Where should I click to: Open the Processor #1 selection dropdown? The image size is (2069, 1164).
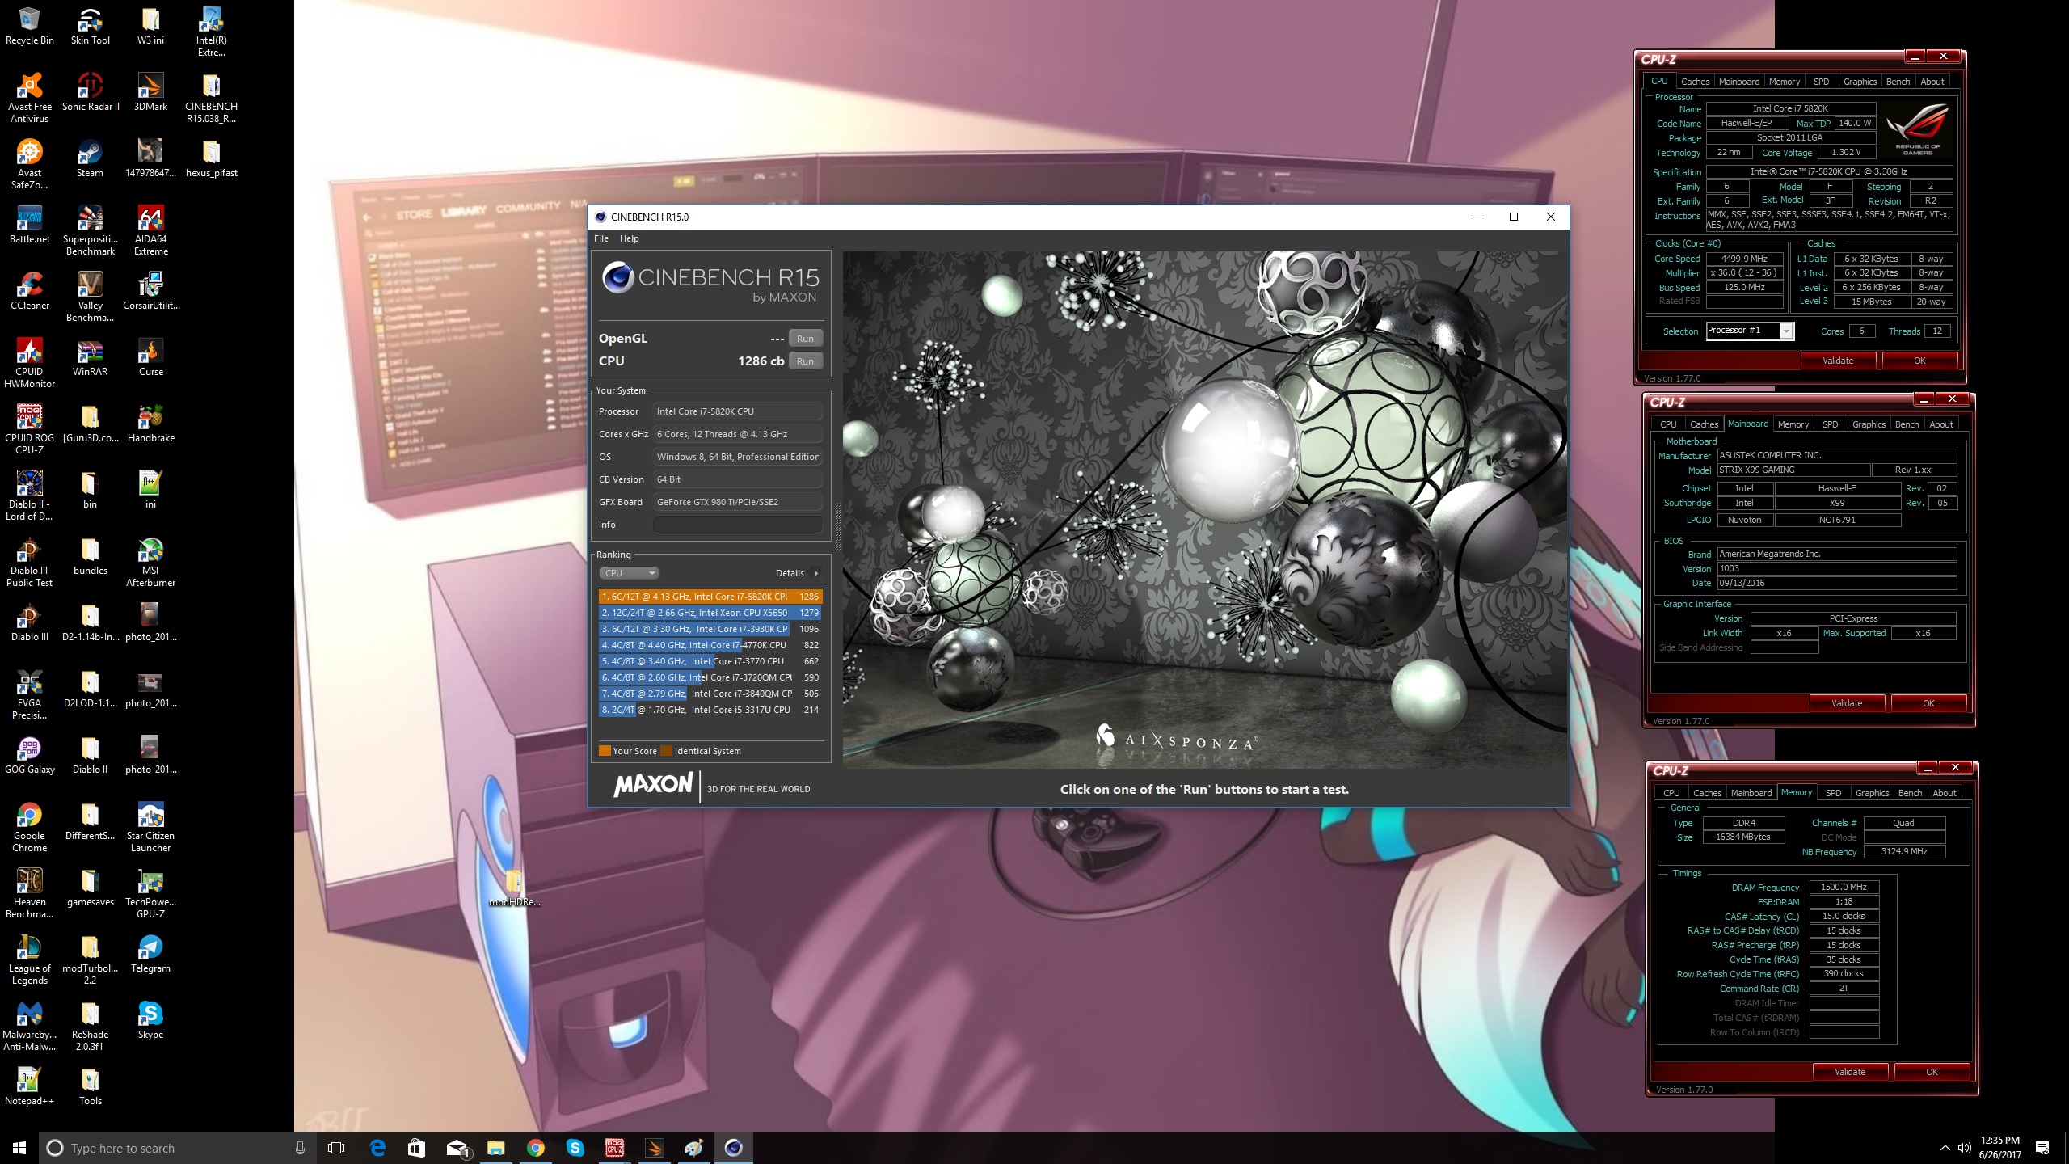[x=1750, y=331]
